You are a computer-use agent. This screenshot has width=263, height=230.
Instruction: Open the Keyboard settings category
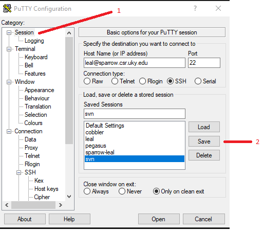[36, 57]
